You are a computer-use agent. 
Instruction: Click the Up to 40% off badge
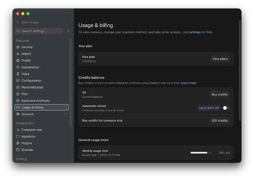(x=209, y=108)
